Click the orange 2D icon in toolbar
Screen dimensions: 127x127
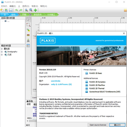coord(125,10)
